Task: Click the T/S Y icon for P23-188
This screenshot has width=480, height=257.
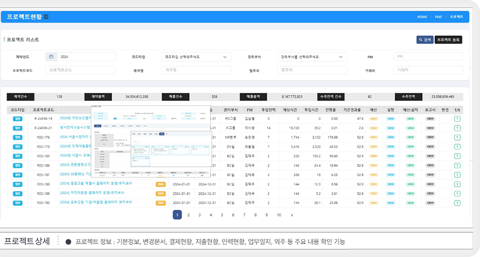Action: 457,184
